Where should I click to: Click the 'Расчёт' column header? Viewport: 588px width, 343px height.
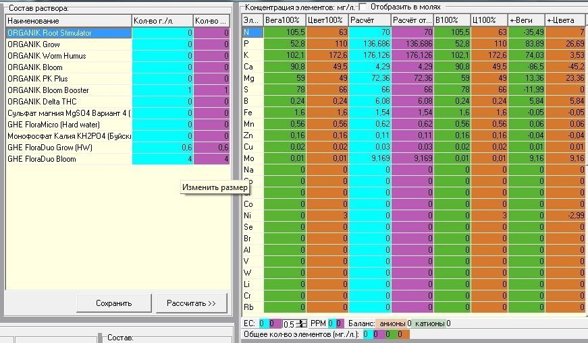coord(370,20)
